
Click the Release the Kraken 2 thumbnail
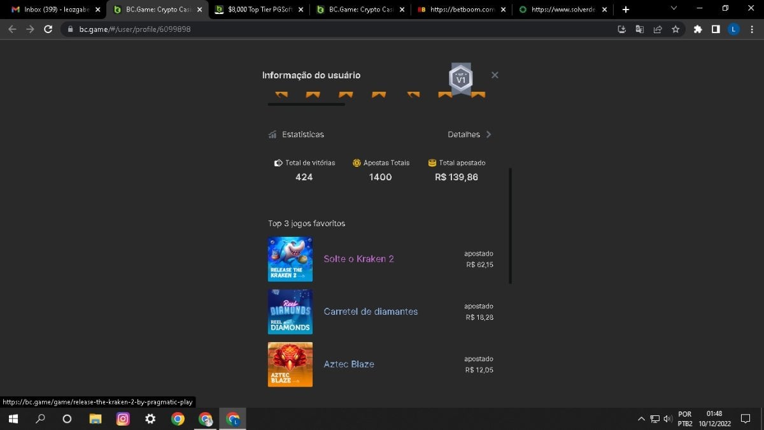point(290,259)
